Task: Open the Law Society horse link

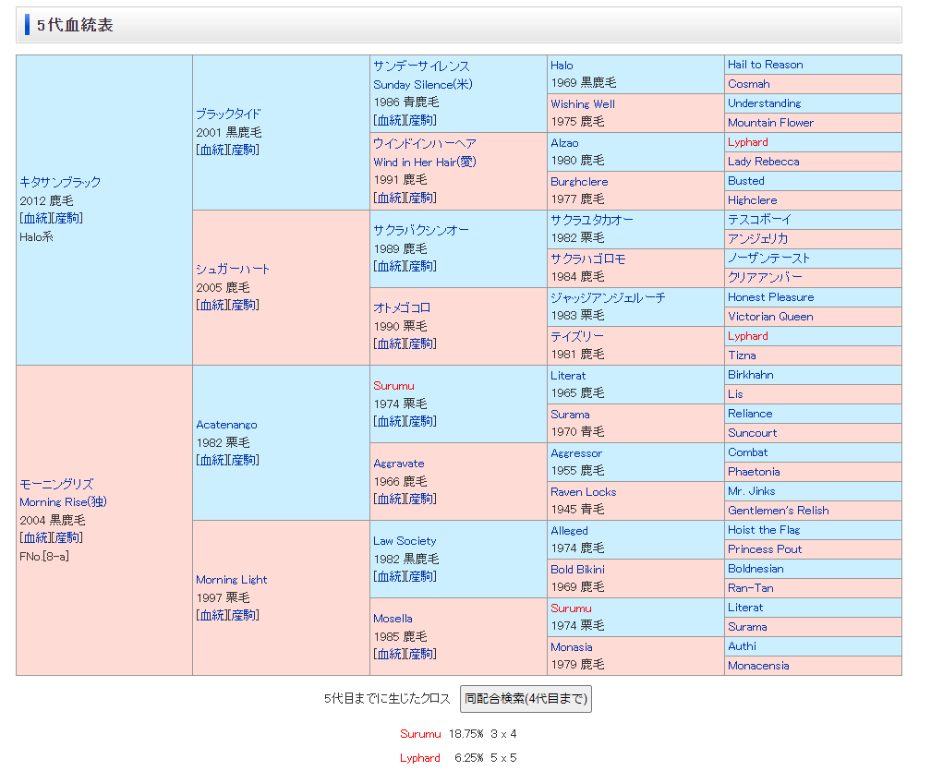Action: click(405, 541)
